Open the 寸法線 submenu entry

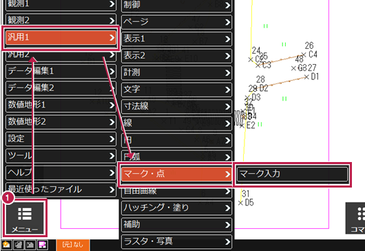pos(176,106)
